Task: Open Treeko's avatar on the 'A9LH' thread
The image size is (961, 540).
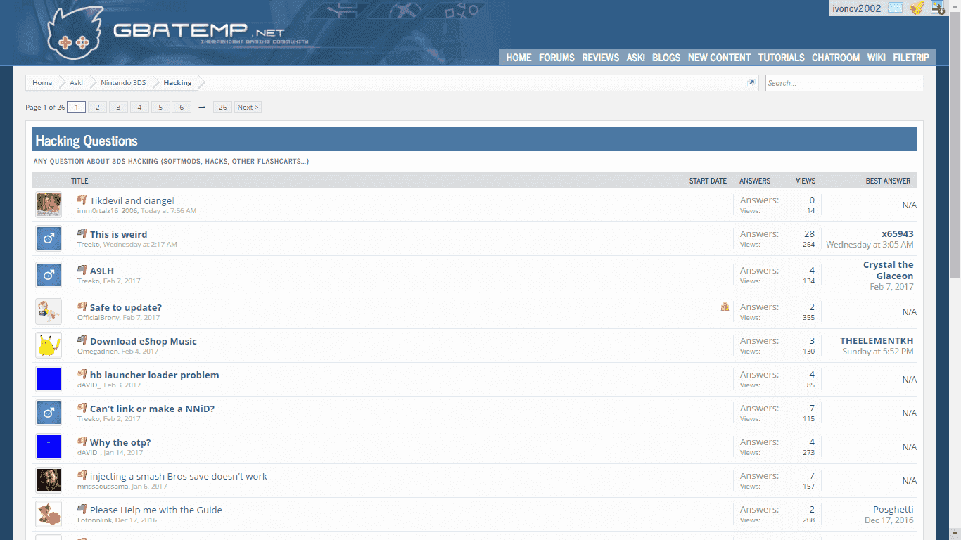Action: tap(49, 275)
